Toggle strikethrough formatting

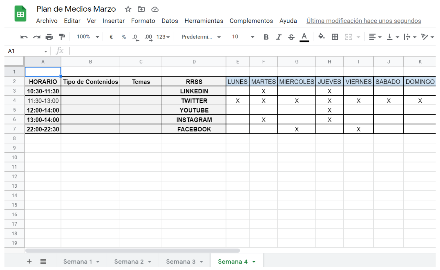[x=291, y=37]
